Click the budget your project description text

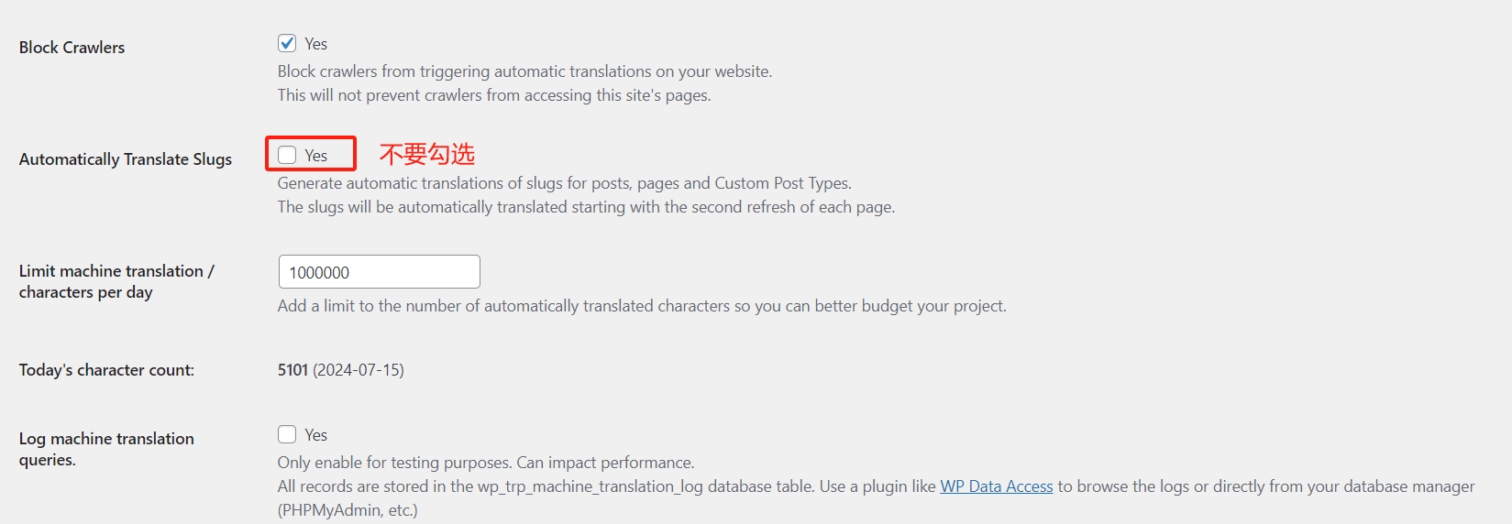pyautogui.click(x=642, y=306)
